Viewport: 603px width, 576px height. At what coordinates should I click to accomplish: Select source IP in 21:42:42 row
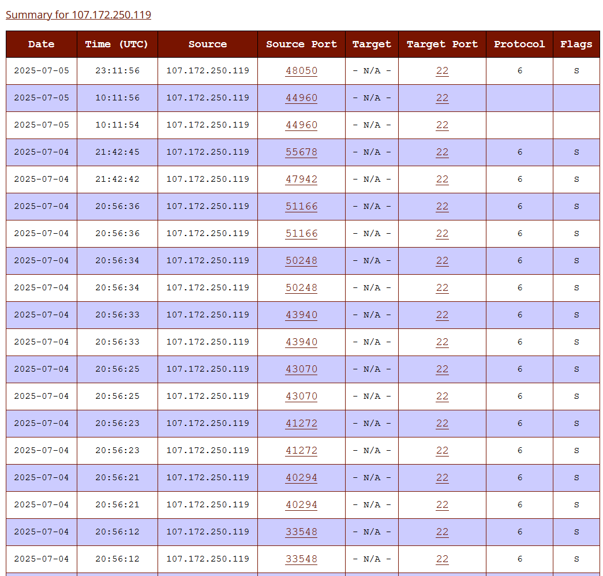pyautogui.click(x=208, y=179)
